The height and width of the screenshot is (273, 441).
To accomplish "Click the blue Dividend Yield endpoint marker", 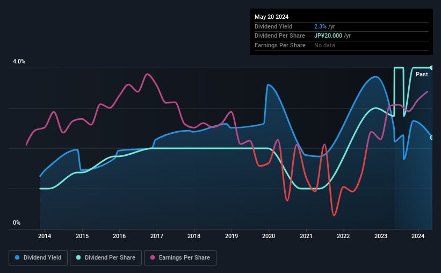I will tap(431, 138).
